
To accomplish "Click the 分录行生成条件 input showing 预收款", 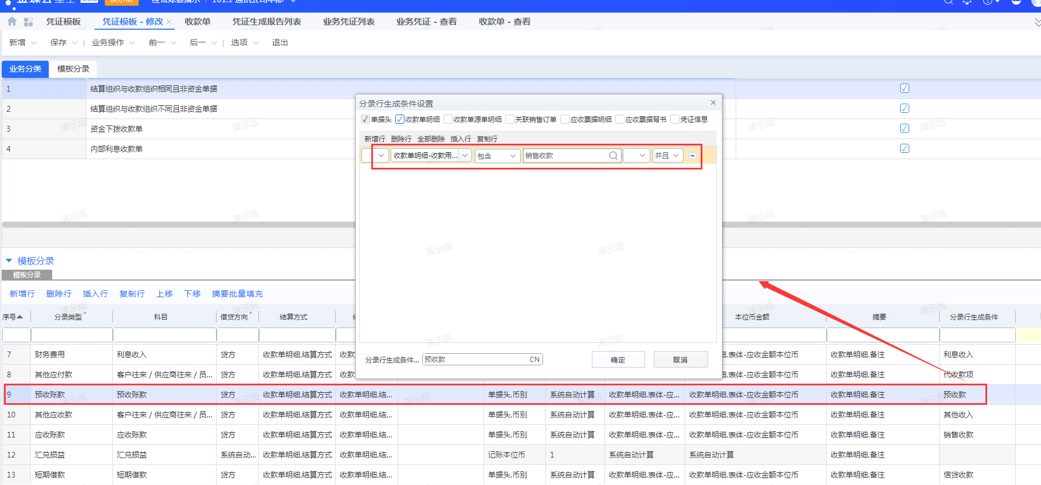I will coord(482,360).
